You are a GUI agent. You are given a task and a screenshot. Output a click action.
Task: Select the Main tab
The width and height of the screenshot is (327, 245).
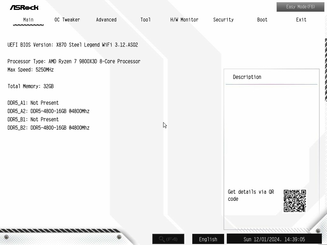[28, 20]
